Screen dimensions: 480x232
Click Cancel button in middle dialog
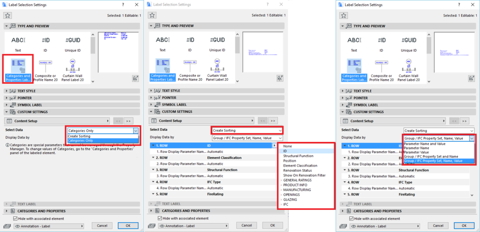(246, 225)
